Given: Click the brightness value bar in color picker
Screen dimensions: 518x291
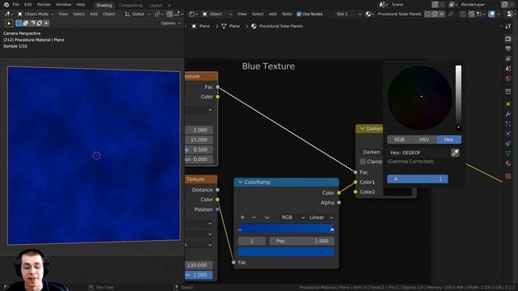Looking at the screenshot, I should coord(459,97).
